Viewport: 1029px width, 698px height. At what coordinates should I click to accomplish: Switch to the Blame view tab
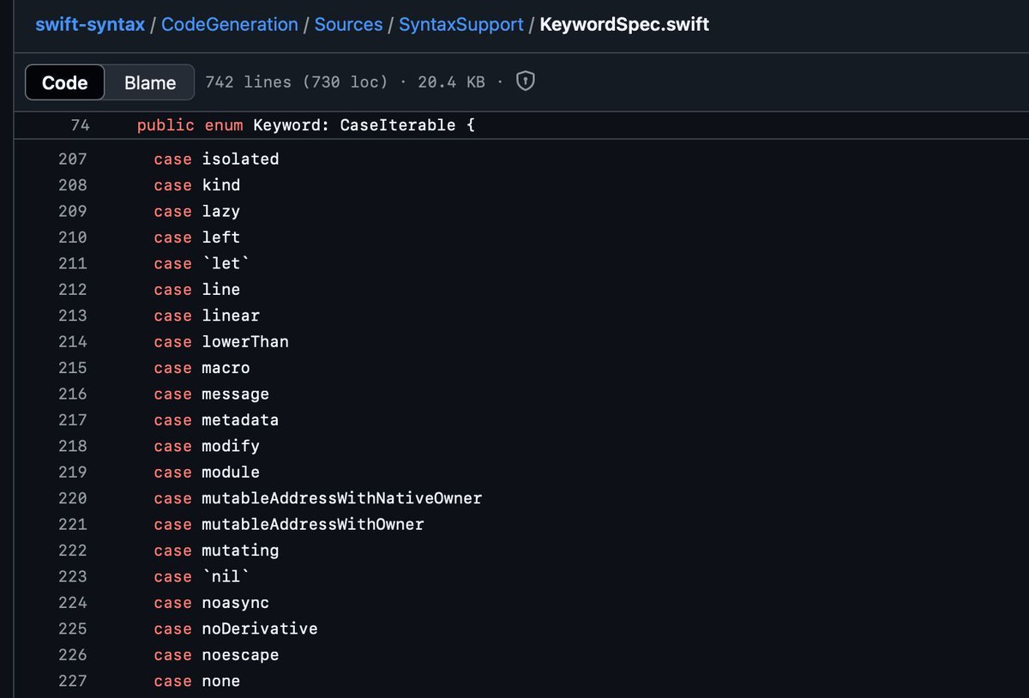pos(150,82)
